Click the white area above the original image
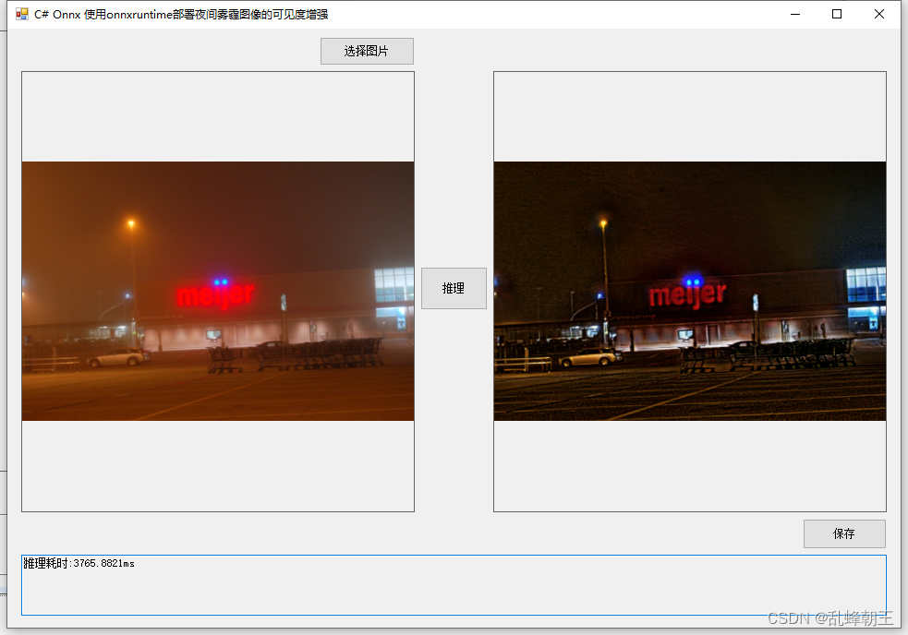The height and width of the screenshot is (635, 908). tap(217, 115)
